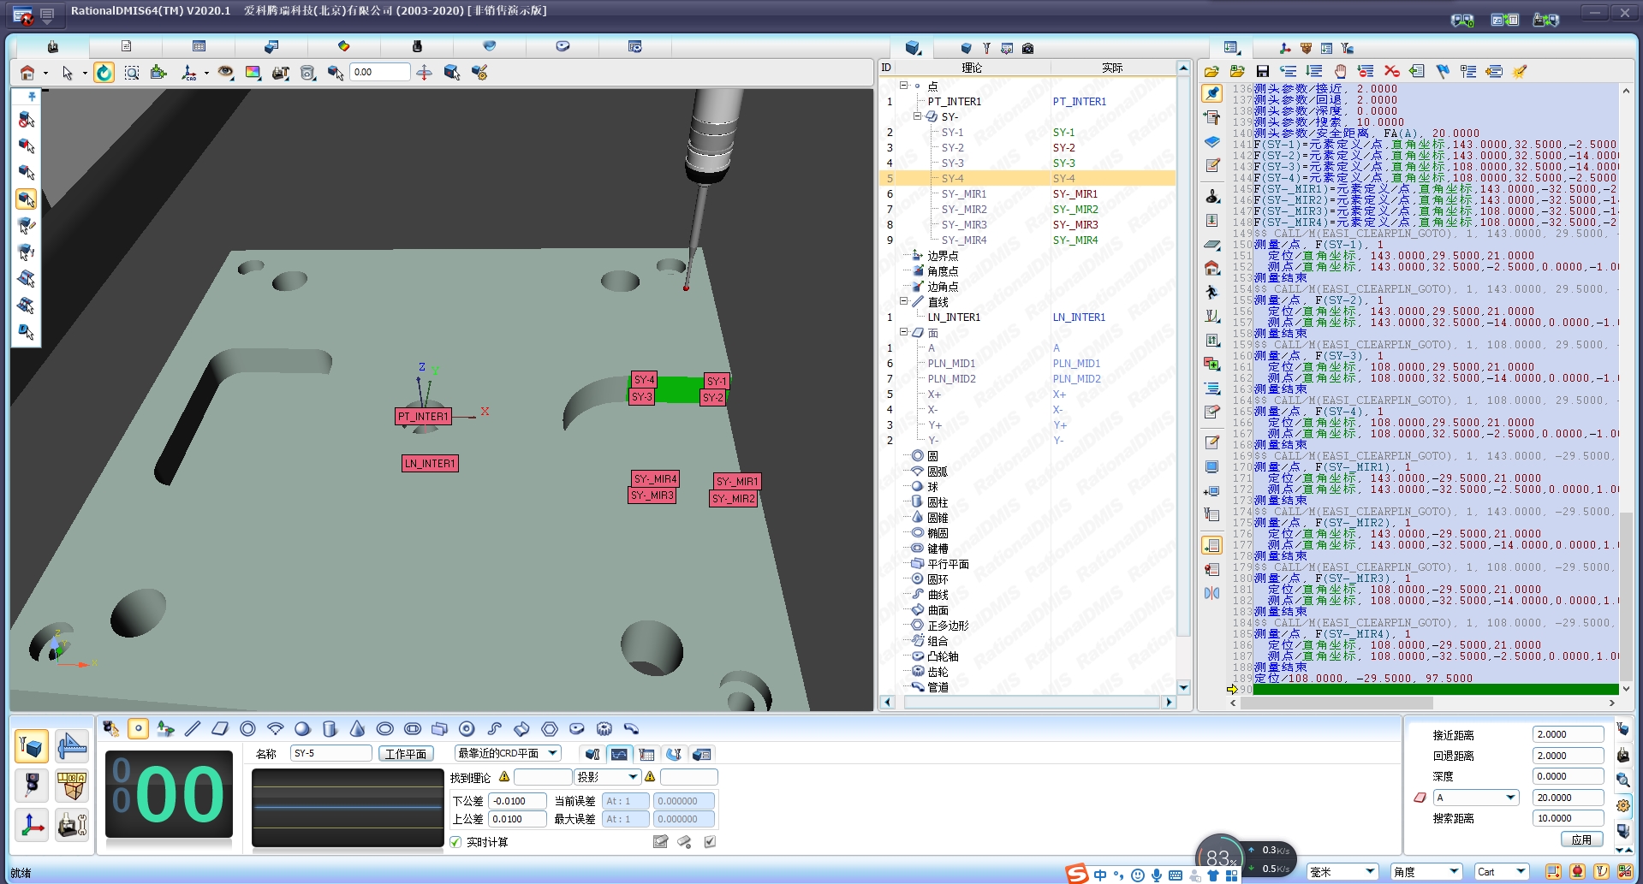Screen dimensions: 1643x884
Task: Click the save floppy disk icon
Action: 1263,72
